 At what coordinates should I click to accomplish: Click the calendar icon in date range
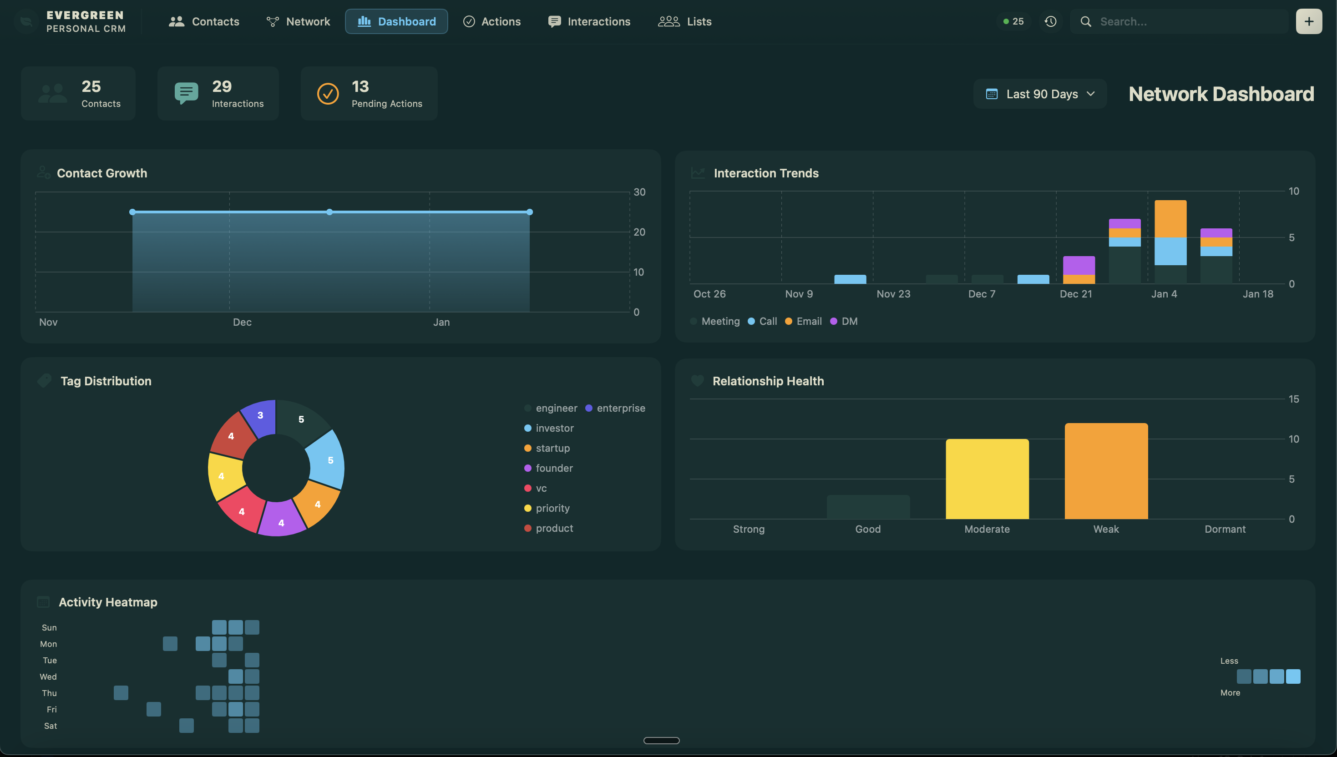tap(991, 94)
